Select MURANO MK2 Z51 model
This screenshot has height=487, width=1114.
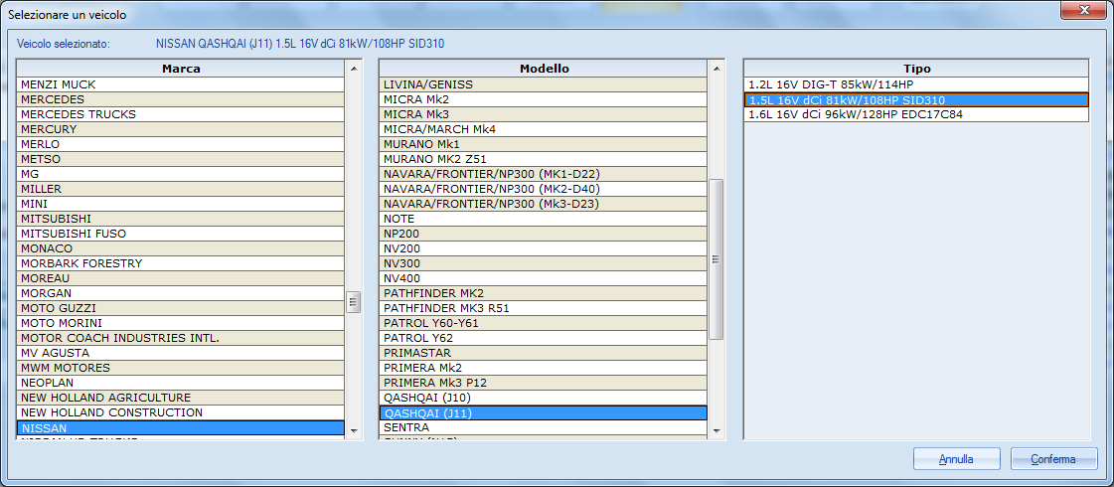pos(544,159)
